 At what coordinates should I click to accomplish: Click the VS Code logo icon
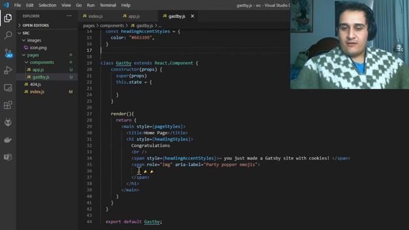pyautogui.click(x=6, y=5)
